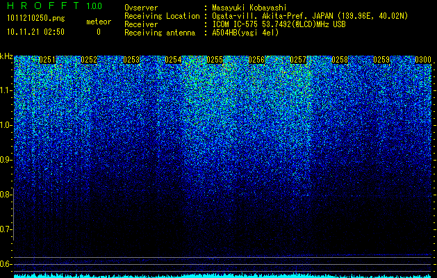Viewport: 437px width, 278px height.
Task: Click the 'Receiving Location' label
Action: [162, 16]
